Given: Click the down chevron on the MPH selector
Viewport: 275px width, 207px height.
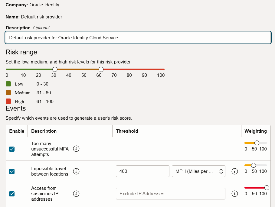Looking at the screenshot, I should [x=221, y=173].
